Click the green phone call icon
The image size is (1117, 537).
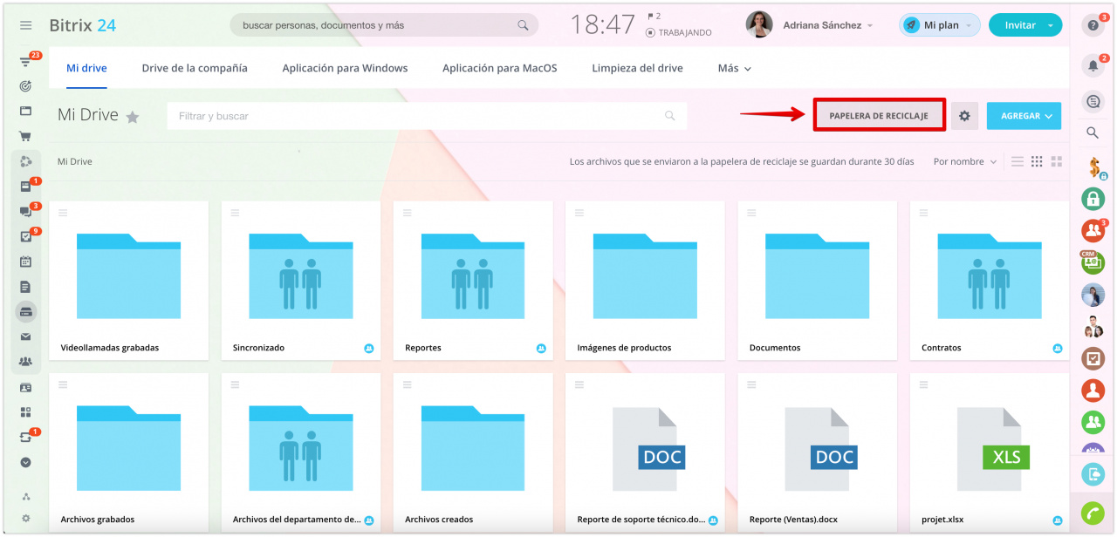pyautogui.click(x=1093, y=513)
